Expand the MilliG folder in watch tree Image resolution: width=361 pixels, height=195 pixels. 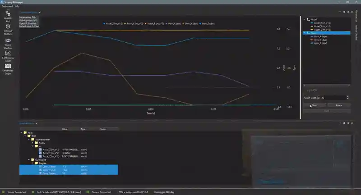pyautogui.click(x=32, y=143)
